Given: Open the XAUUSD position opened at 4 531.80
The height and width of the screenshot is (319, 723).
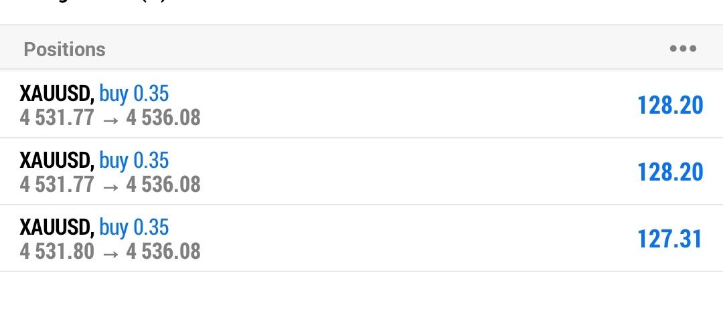Looking at the screenshot, I should (x=56, y=227).
